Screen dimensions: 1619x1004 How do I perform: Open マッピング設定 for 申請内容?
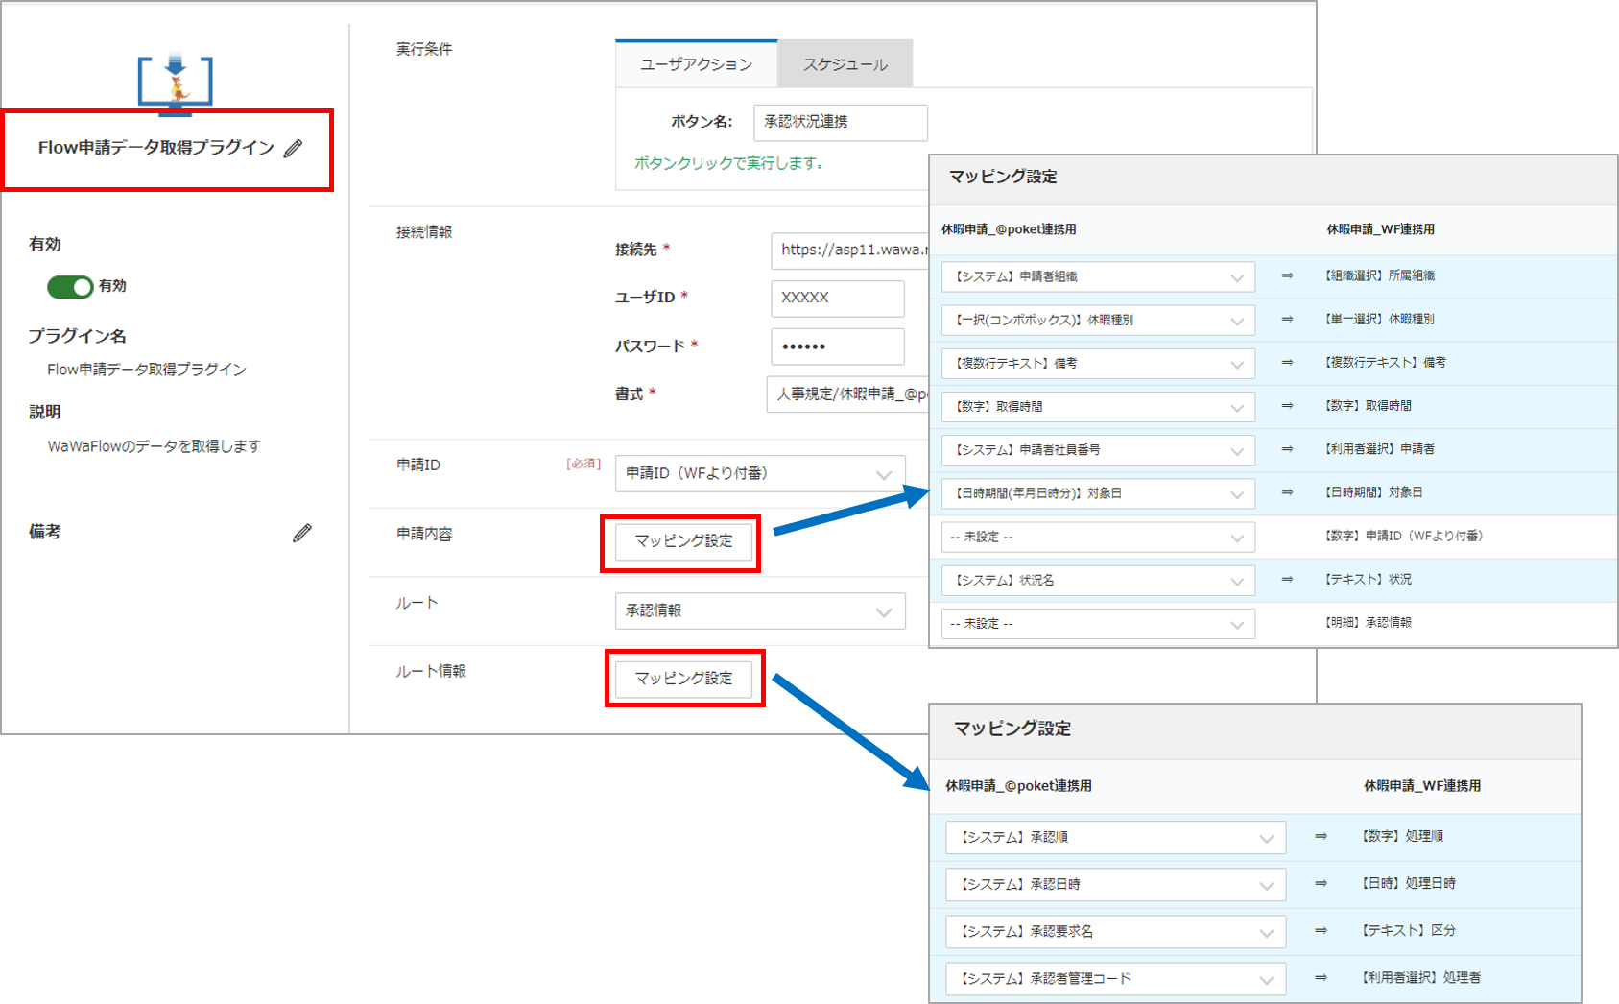coord(683,541)
